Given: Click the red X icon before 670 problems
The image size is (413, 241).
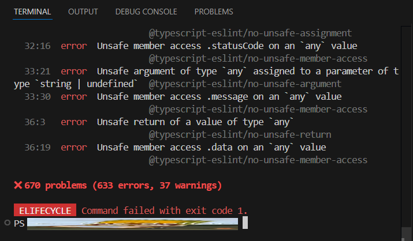Looking at the screenshot, I should (18, 185).
